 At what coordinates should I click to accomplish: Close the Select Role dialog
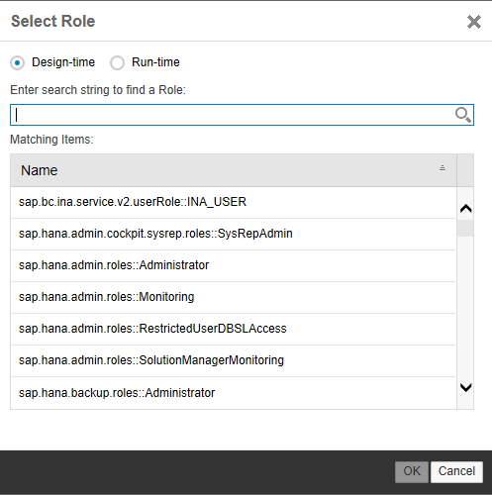pos(474,22)
